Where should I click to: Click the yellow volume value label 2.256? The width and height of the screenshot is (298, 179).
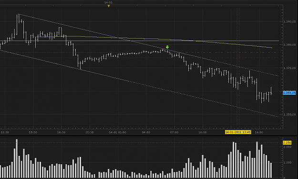[287, 142]
